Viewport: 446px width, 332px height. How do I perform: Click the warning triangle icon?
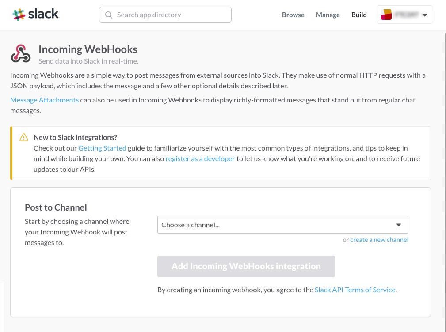[x=24, y=137]
